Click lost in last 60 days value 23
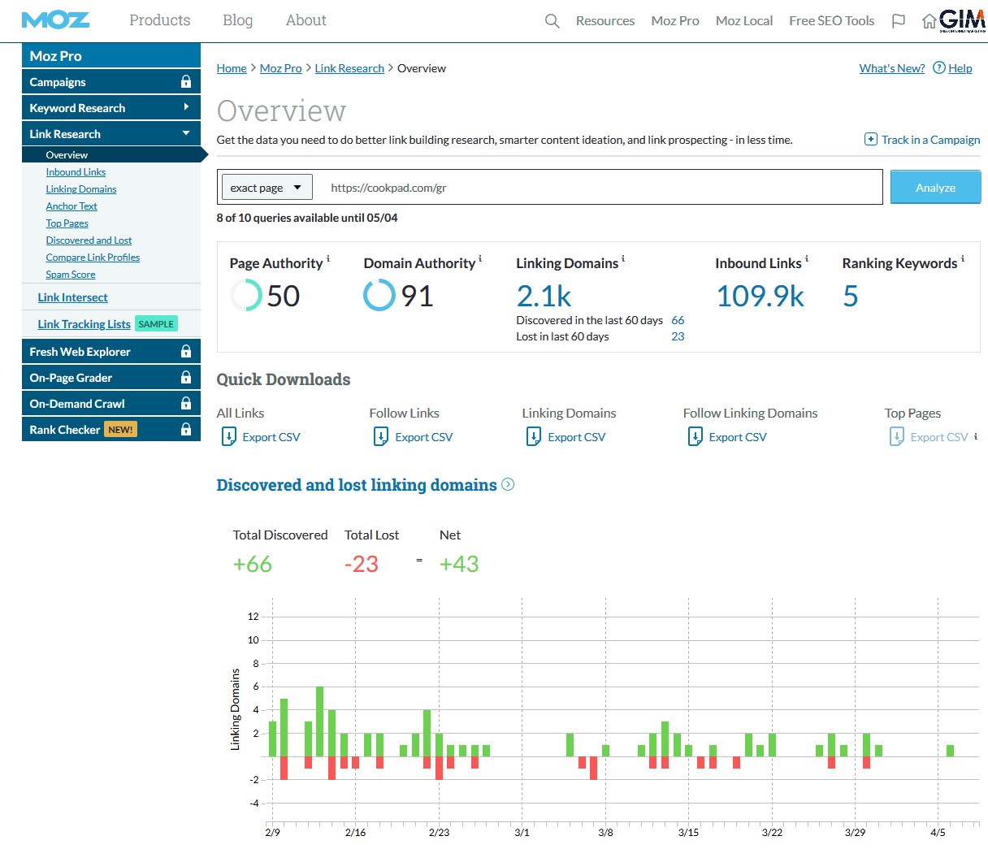This screenshot has height=849, width=988. click(x=678, y=336)
